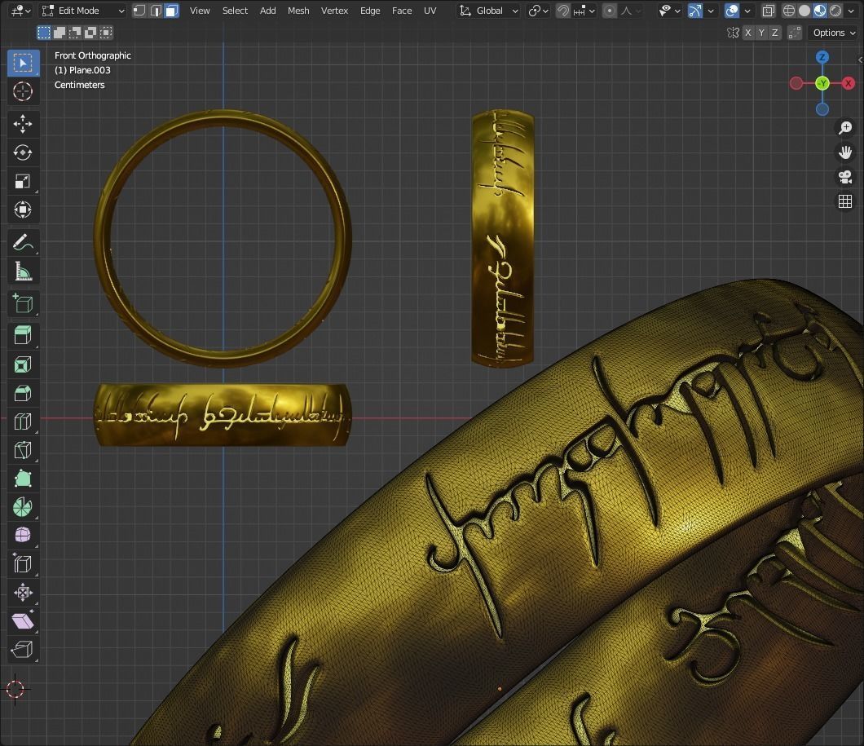Screen dimensions: 864x746
Task: Toggle proportional editing
Action: (x=610, y=11)
